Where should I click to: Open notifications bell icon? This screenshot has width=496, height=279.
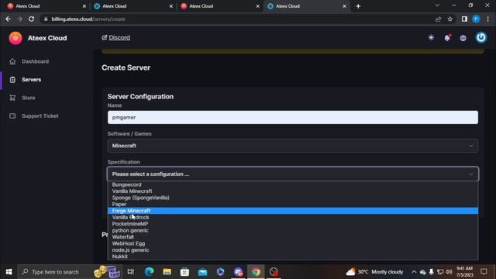tap(447, 38)
